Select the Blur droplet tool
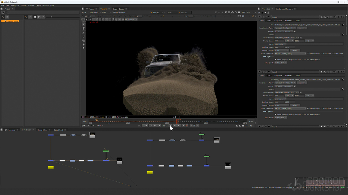The height and width of the screenshot is (195, 348). (x=84, y=44)
